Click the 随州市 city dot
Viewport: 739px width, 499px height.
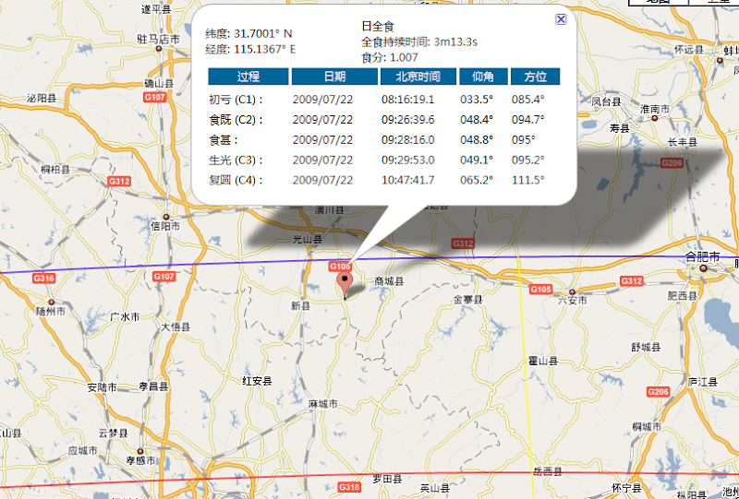coord(52,302)
